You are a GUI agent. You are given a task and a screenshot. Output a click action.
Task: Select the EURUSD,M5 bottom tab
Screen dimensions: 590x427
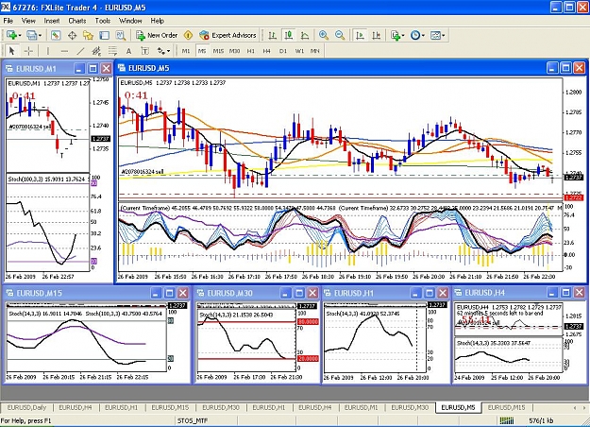pos(458,407)
